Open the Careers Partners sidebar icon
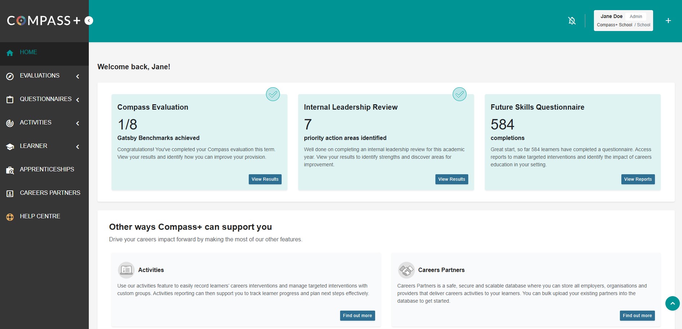Screen dimensions: 682x329 click(10, 193)
